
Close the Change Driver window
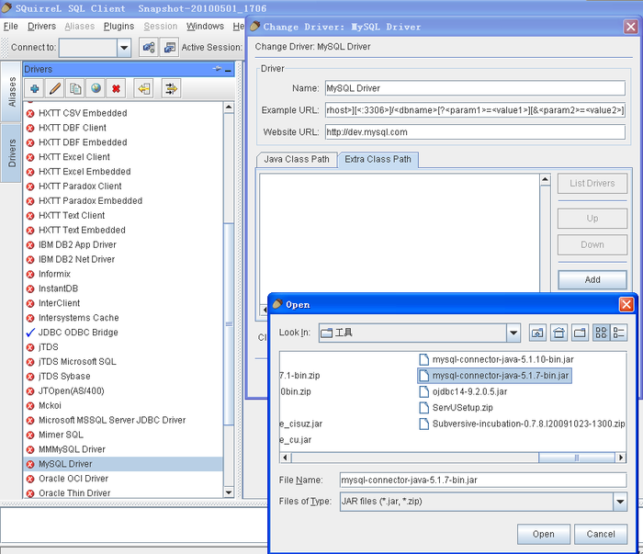(631, 27)
